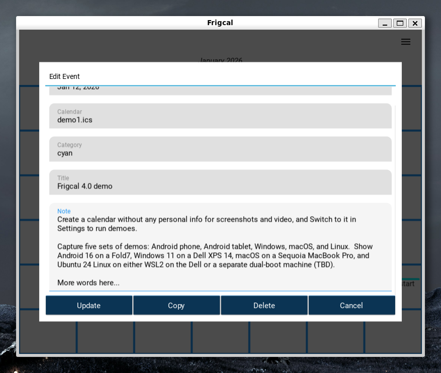
Task: Open the Calendar field showing demo1.ics
Action: pyautogui.click(x=220, y=116)
